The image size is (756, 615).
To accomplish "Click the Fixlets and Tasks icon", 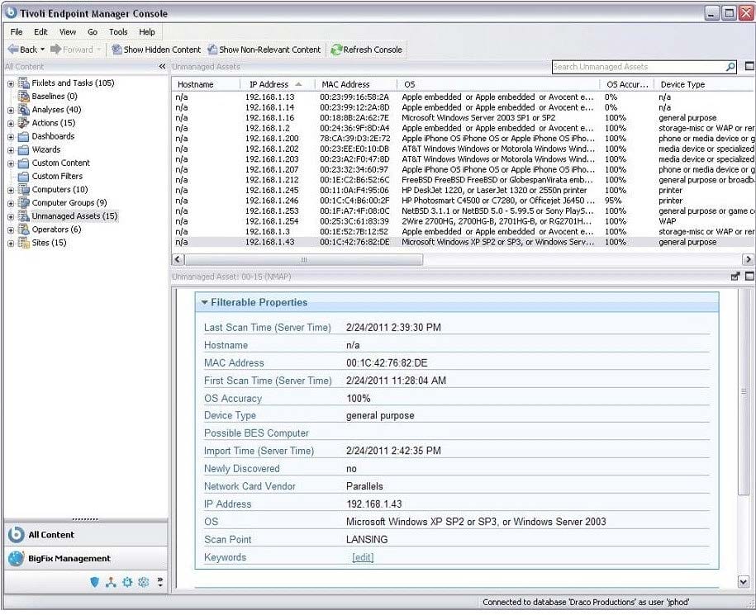I will (24, 83).
